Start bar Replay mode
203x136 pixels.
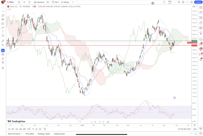[65, 2]
